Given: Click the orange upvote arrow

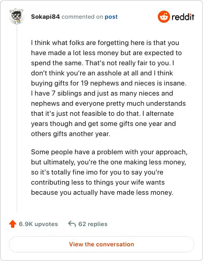Looking at the screenshot, I should pyautogui.click(x=13, y=224).
